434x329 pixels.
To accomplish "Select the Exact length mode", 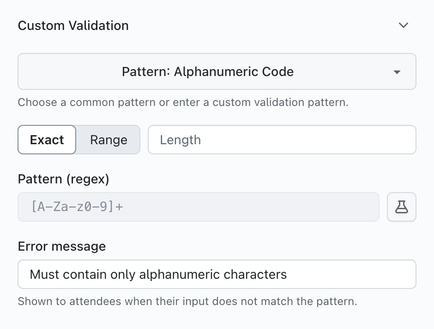I will pos(47,140).
